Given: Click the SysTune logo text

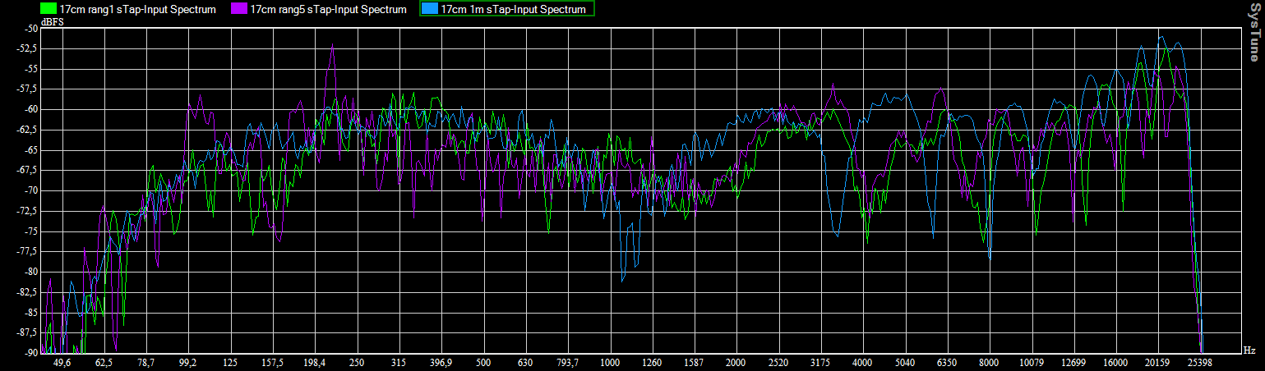Looking at the screenshot, I should (1253, 31).
